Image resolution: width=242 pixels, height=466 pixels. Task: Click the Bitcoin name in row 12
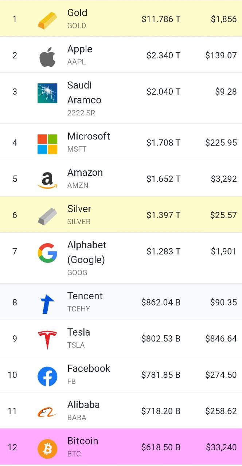[83, 441]
